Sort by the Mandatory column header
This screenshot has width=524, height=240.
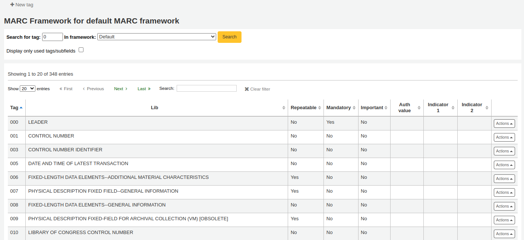pos(341,108)
